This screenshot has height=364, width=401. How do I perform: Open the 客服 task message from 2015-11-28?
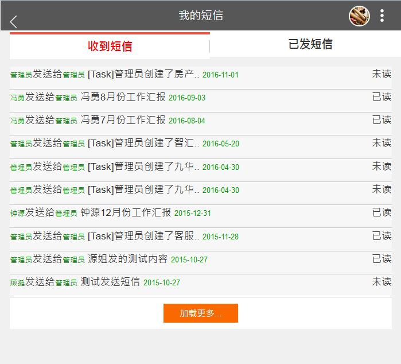(x=143, y=236)
